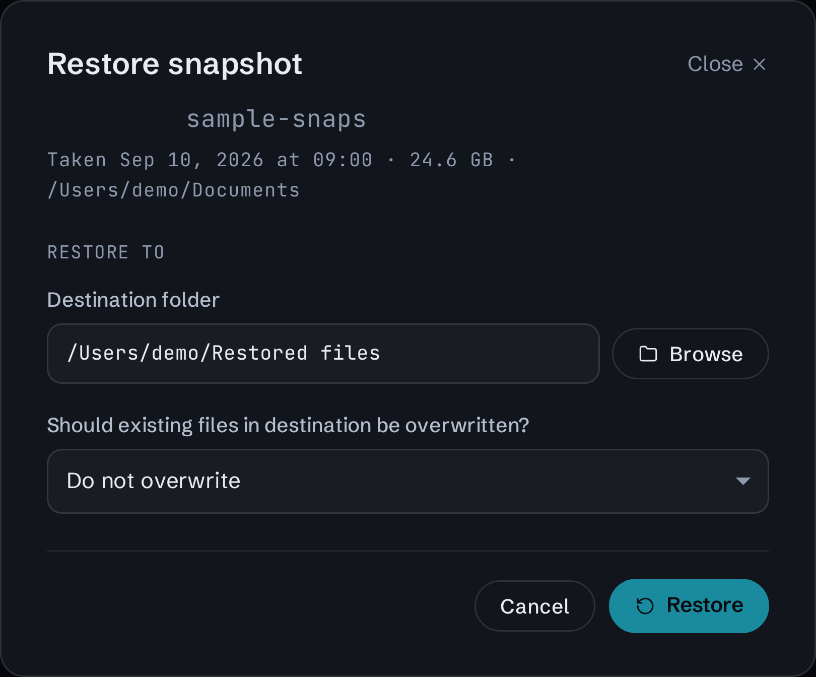Click the circular arrow icon in Restore
The width and height of the screenshot is (816, 677).
tap(645, 605)
